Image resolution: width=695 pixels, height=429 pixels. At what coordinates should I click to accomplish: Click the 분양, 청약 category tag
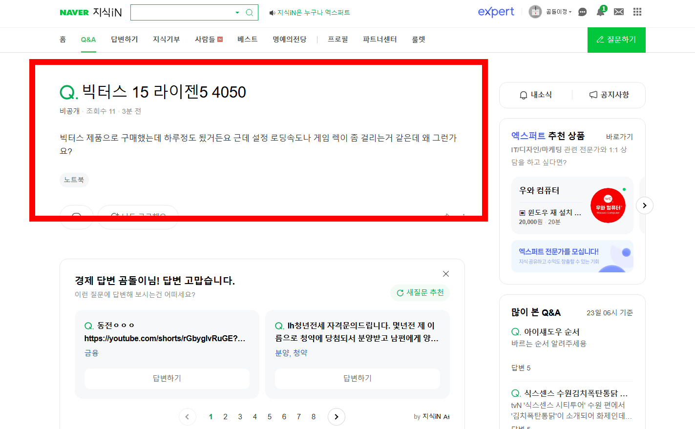coord(291,353)
